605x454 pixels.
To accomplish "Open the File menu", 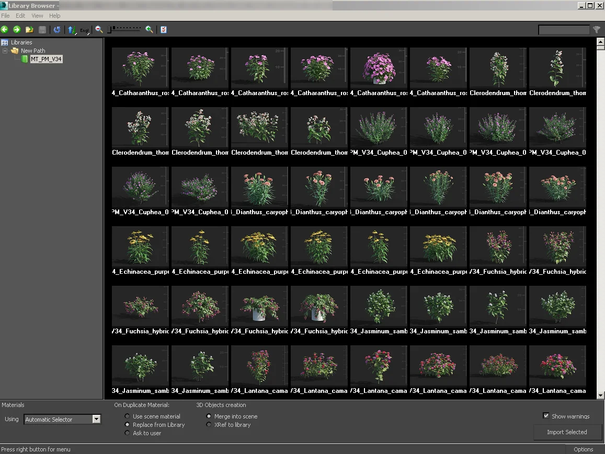I will click(5, 15).
